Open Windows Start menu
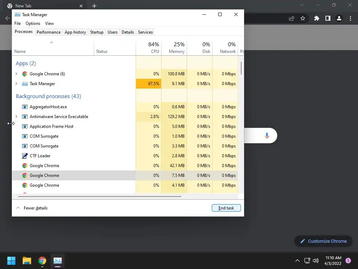The width and height of the screenshot is (358, 269). pyautogui.click(x=11, y=261)
